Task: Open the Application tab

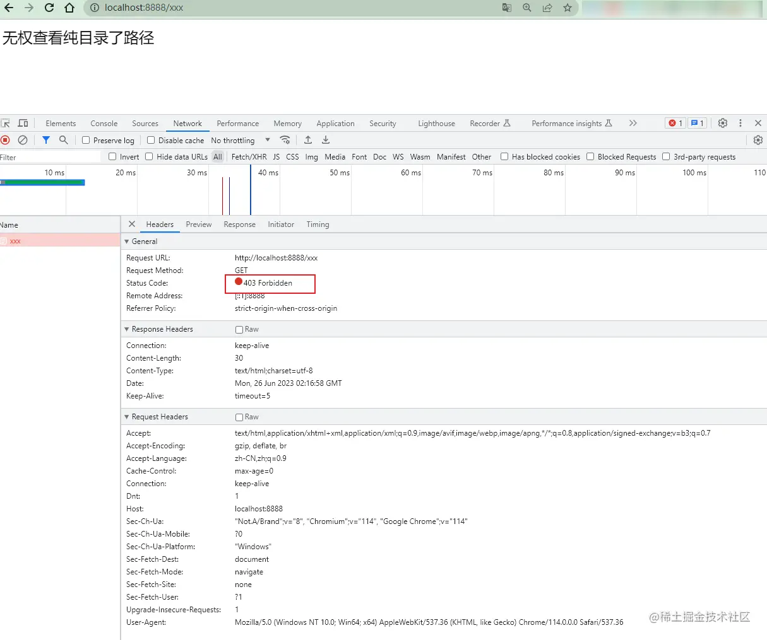Action: coord(335,124)
